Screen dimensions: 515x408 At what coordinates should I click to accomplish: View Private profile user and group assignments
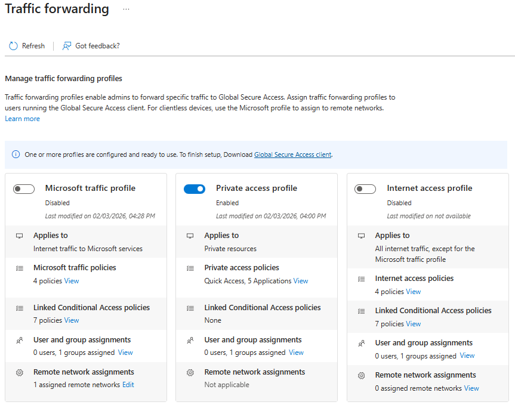[296, 353]
